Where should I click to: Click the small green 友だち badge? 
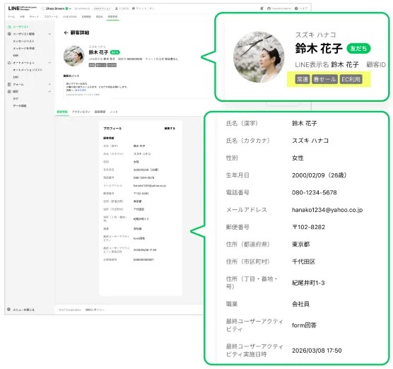(115, 52)
